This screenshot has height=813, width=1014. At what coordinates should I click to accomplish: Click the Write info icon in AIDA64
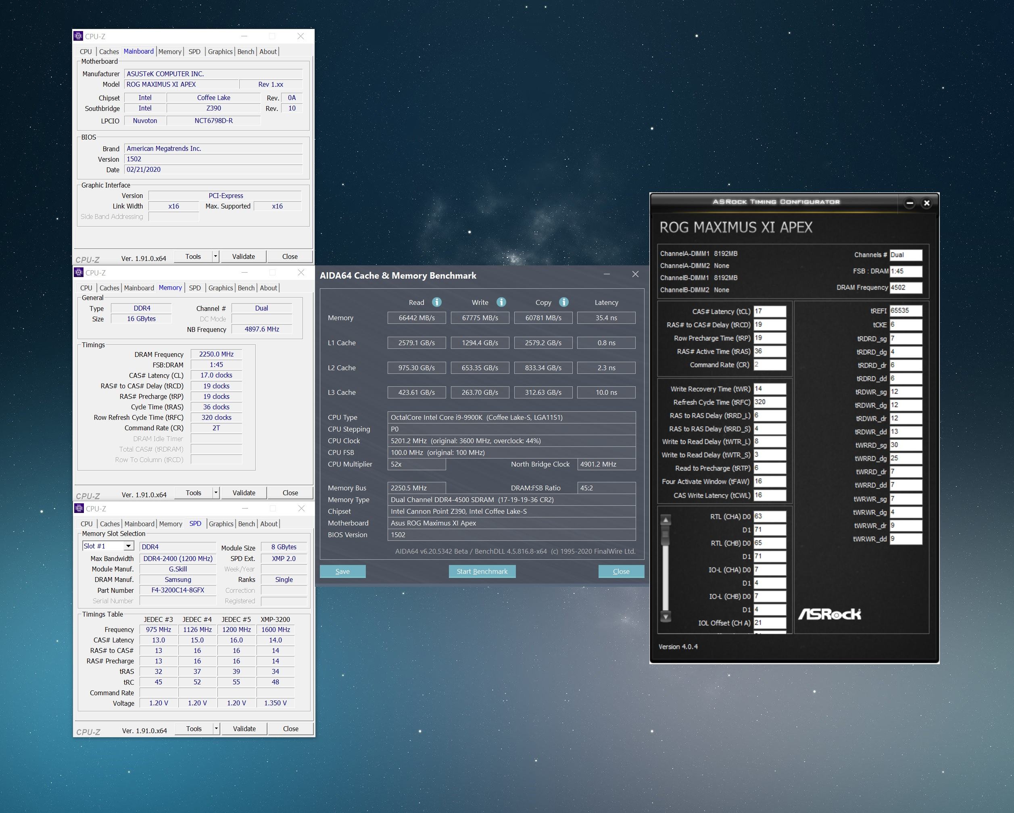pyautogui.click(x=501, y=302)
